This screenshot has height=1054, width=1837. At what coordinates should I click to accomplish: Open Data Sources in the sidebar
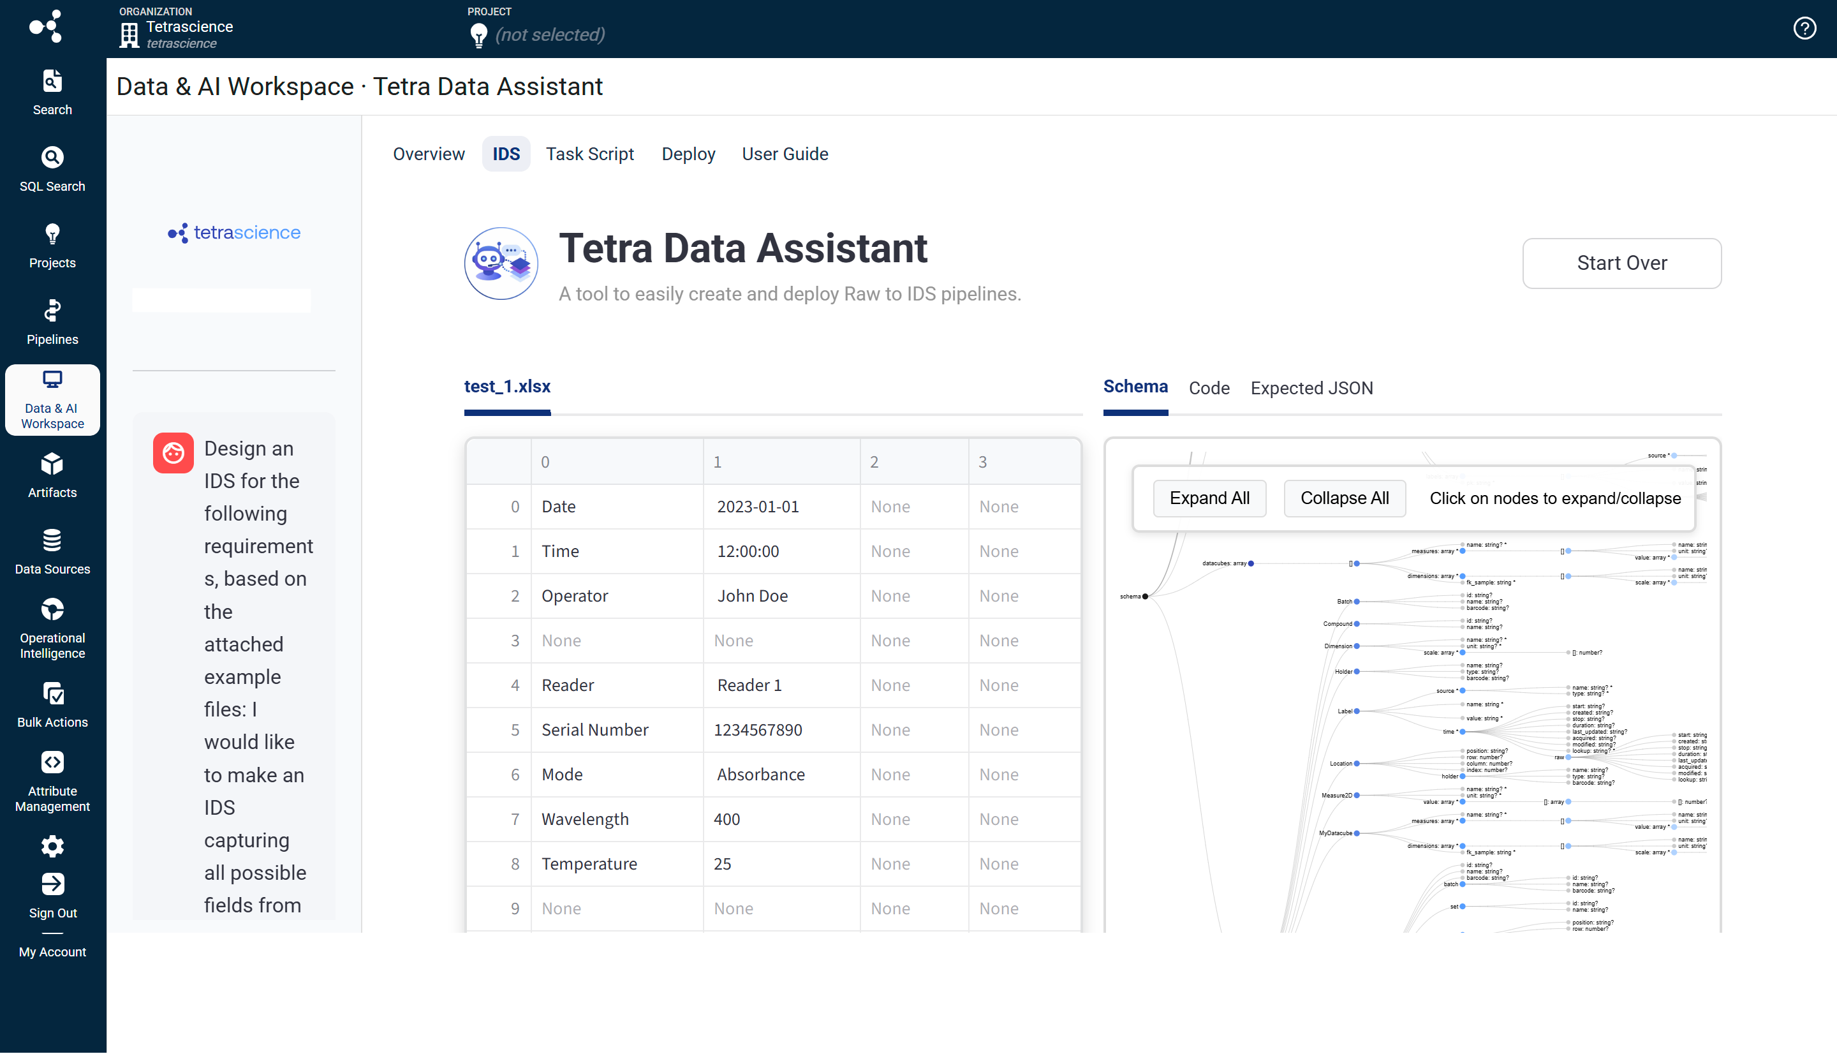coord(52,551)
